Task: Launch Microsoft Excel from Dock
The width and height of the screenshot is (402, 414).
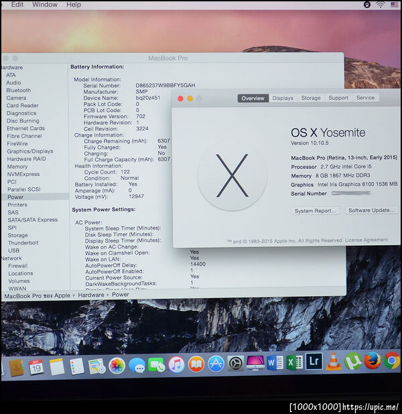Action: [x=294, y=362]
